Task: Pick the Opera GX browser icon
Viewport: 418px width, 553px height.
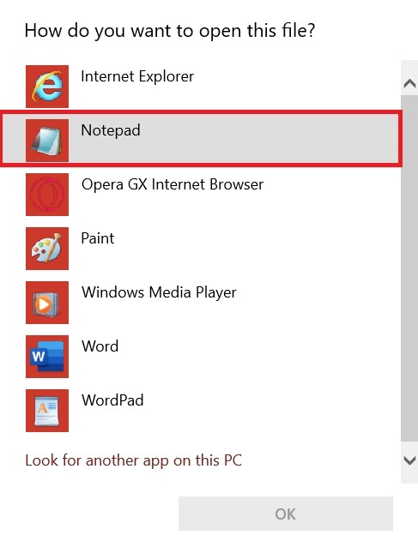Action: 47,195
